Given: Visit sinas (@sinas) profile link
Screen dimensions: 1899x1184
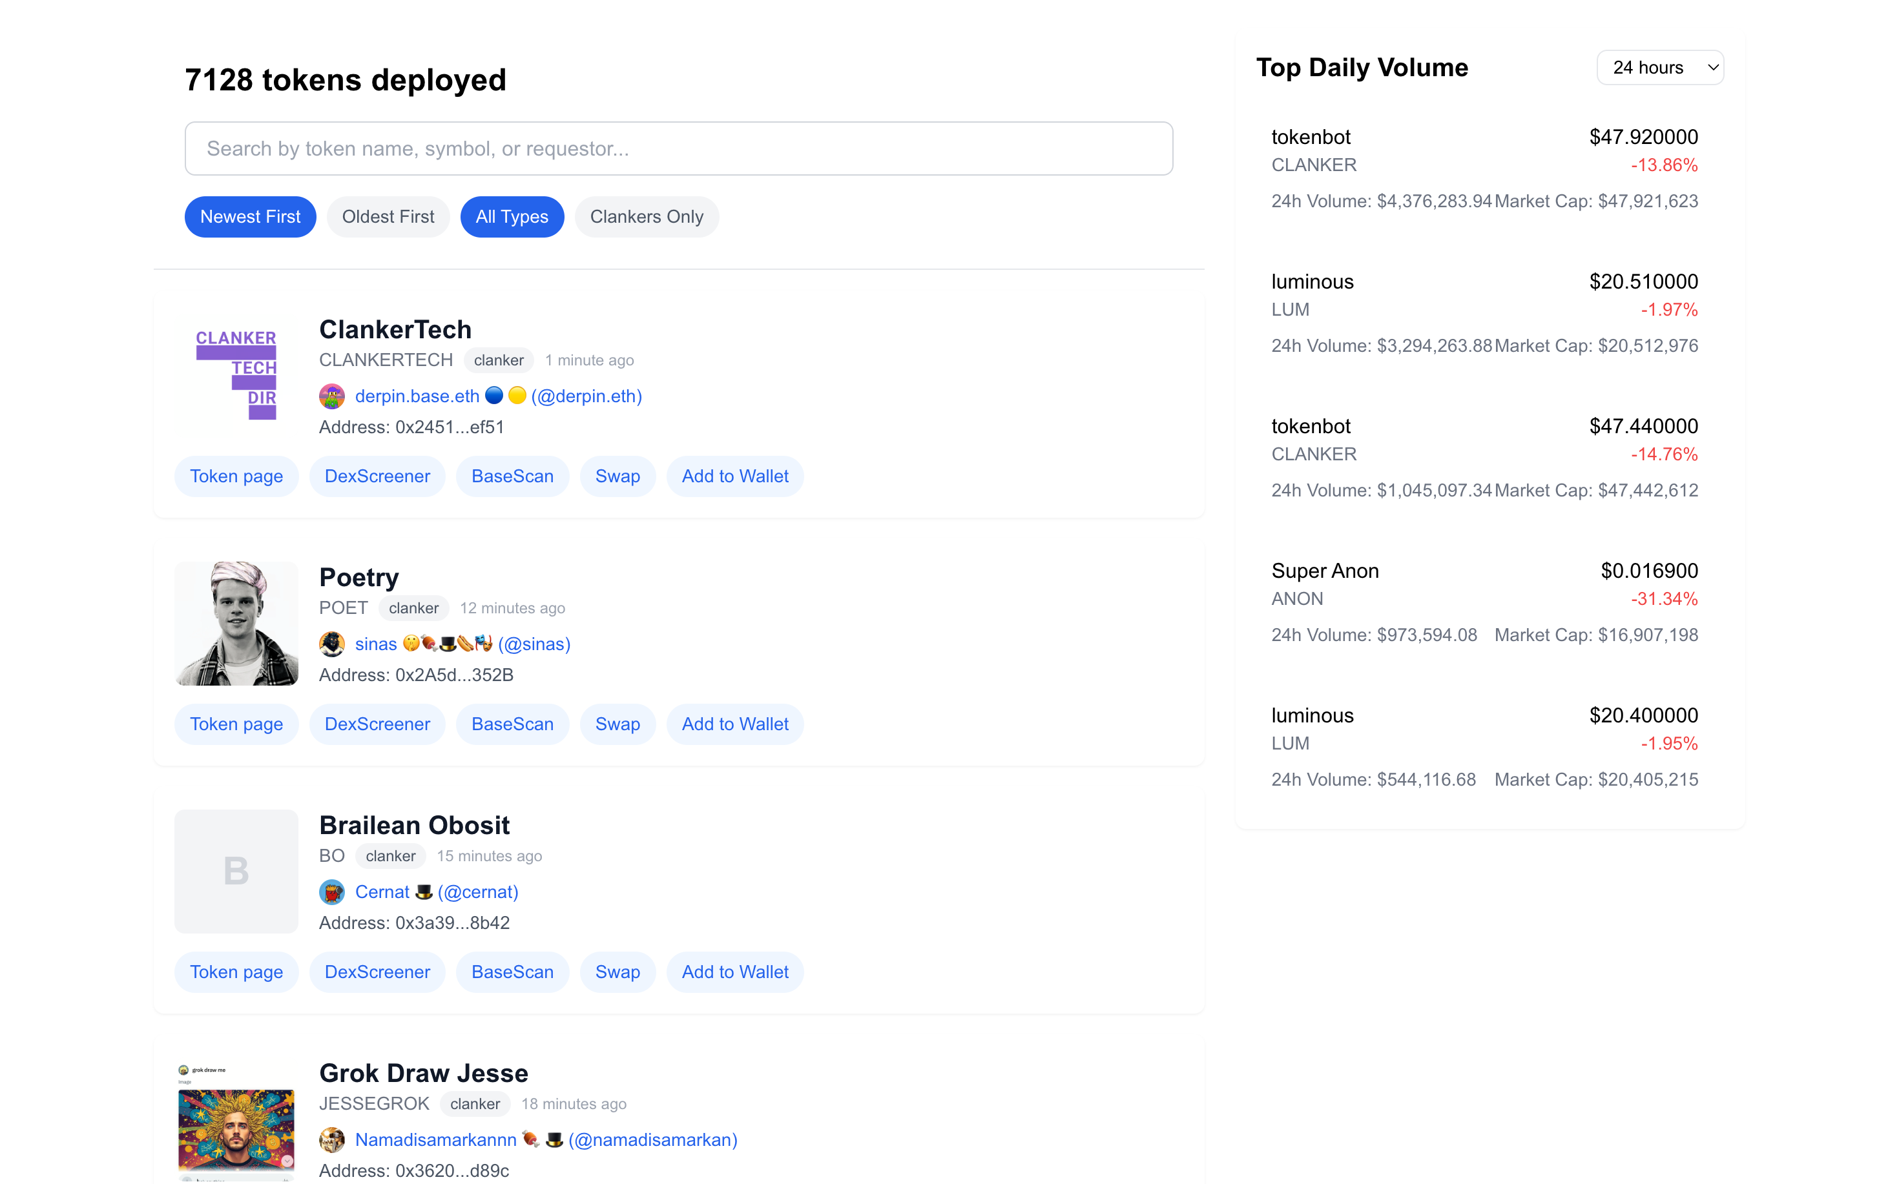Looking at the screenshot, I should tap(462, 644).
